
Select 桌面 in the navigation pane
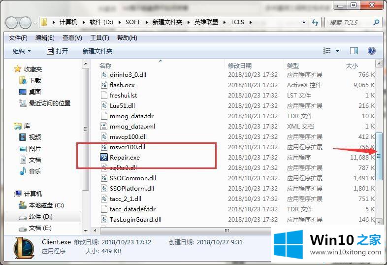point(35,92)
